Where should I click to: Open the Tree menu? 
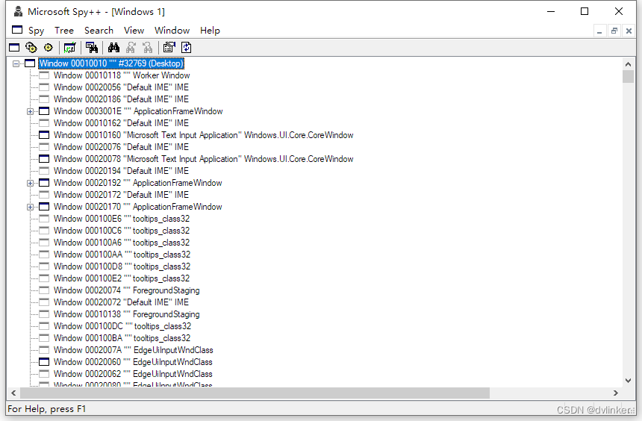click(64, 31)
